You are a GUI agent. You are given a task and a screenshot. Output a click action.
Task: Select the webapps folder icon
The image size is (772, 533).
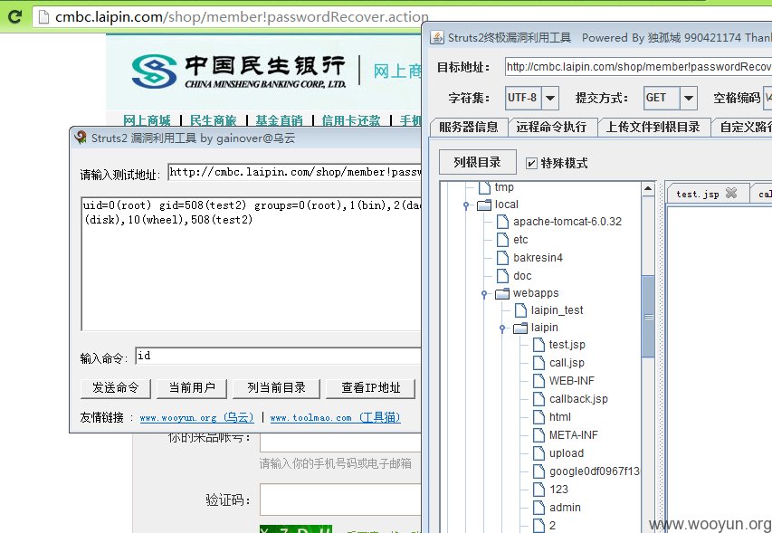click(502, 293)
